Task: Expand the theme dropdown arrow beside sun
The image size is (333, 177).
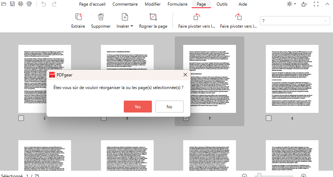Action: pyautogui.click(x=295, y=4)
